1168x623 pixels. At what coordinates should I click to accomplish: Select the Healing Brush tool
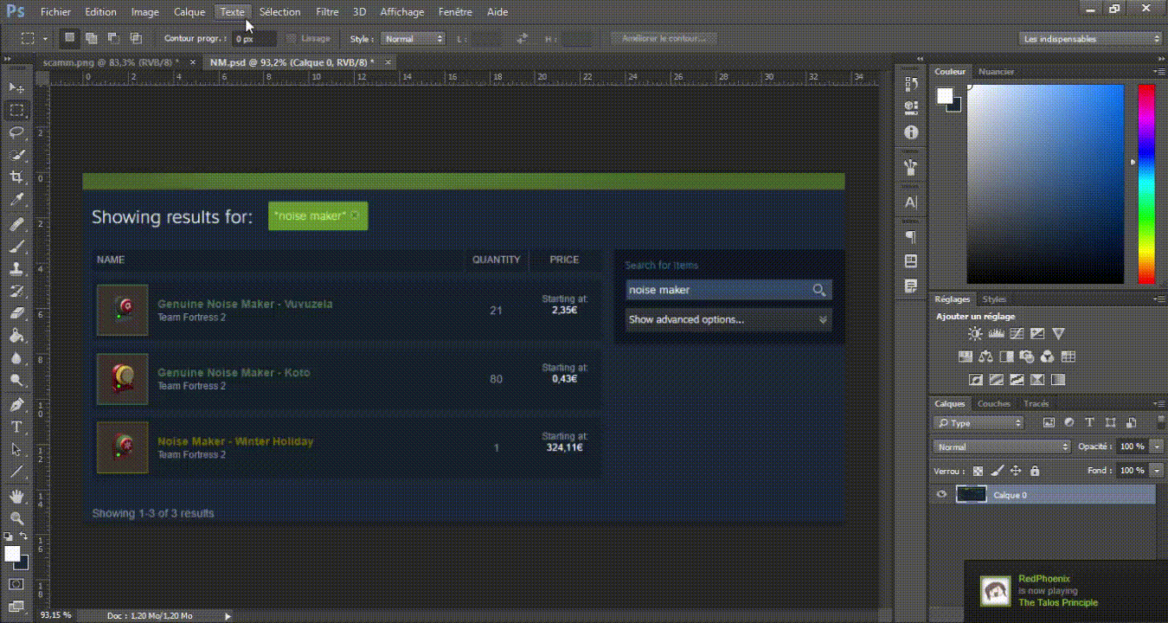click(16, 224)
